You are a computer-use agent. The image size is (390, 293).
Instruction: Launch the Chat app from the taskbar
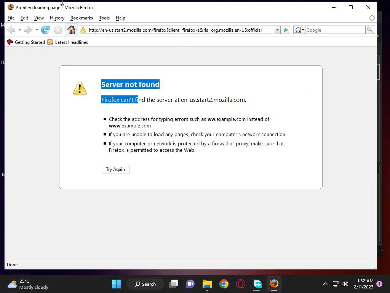pos(190,284)
